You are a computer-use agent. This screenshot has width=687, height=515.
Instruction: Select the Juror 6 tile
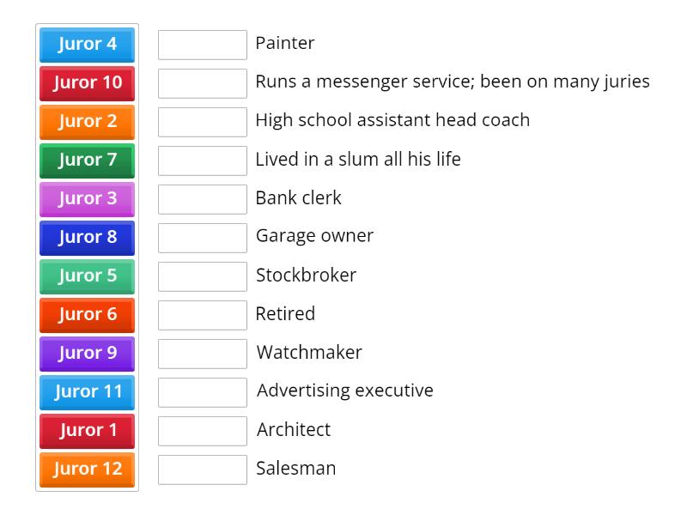[86, 315]
